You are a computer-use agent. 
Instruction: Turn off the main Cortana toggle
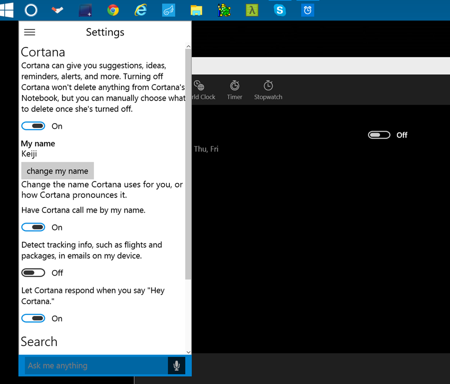pyautogui.click(x=33, y=126)
